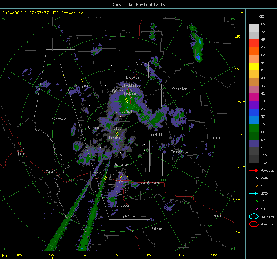Click the Hanna city label
Image resolution: width=277 pixels, height=259 pixels.
pyautogui.click(x=215, y=137)
